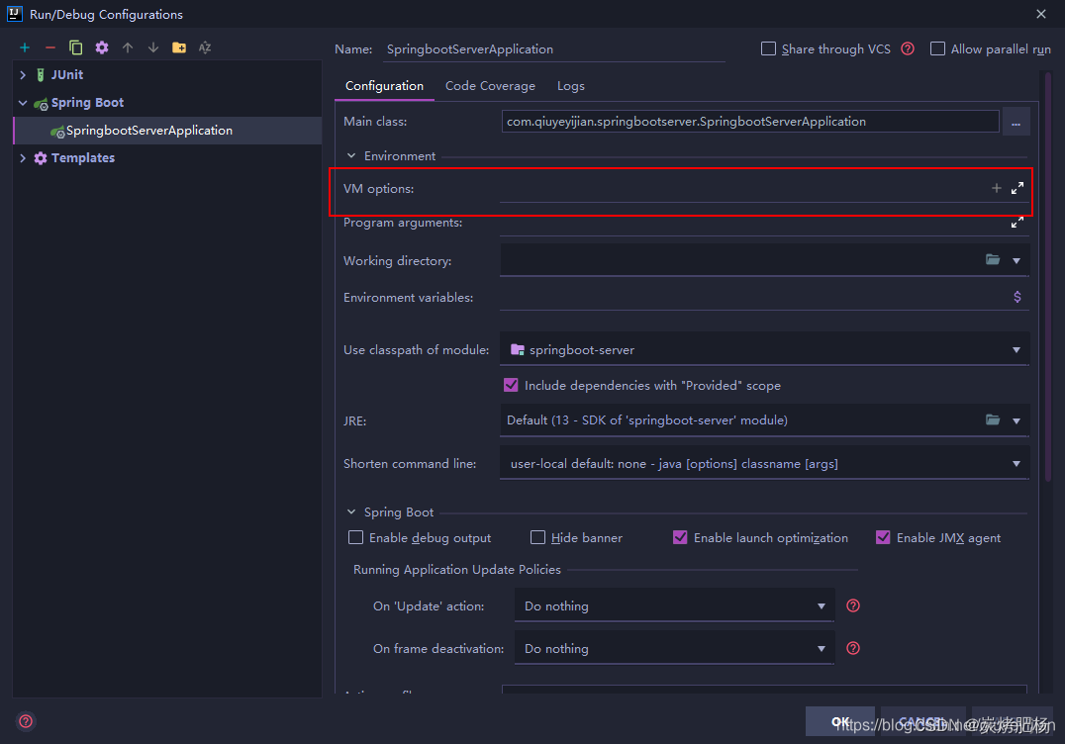Screen dimensions: 1065x744
Task: Open the dollar sign macro for environment variables
Action: 1017,296
